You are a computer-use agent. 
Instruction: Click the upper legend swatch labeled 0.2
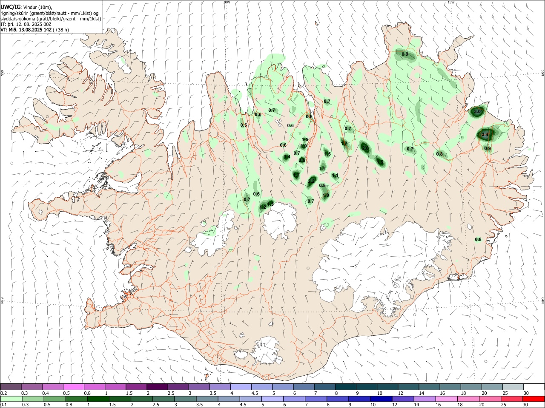(x=11, y=387)
